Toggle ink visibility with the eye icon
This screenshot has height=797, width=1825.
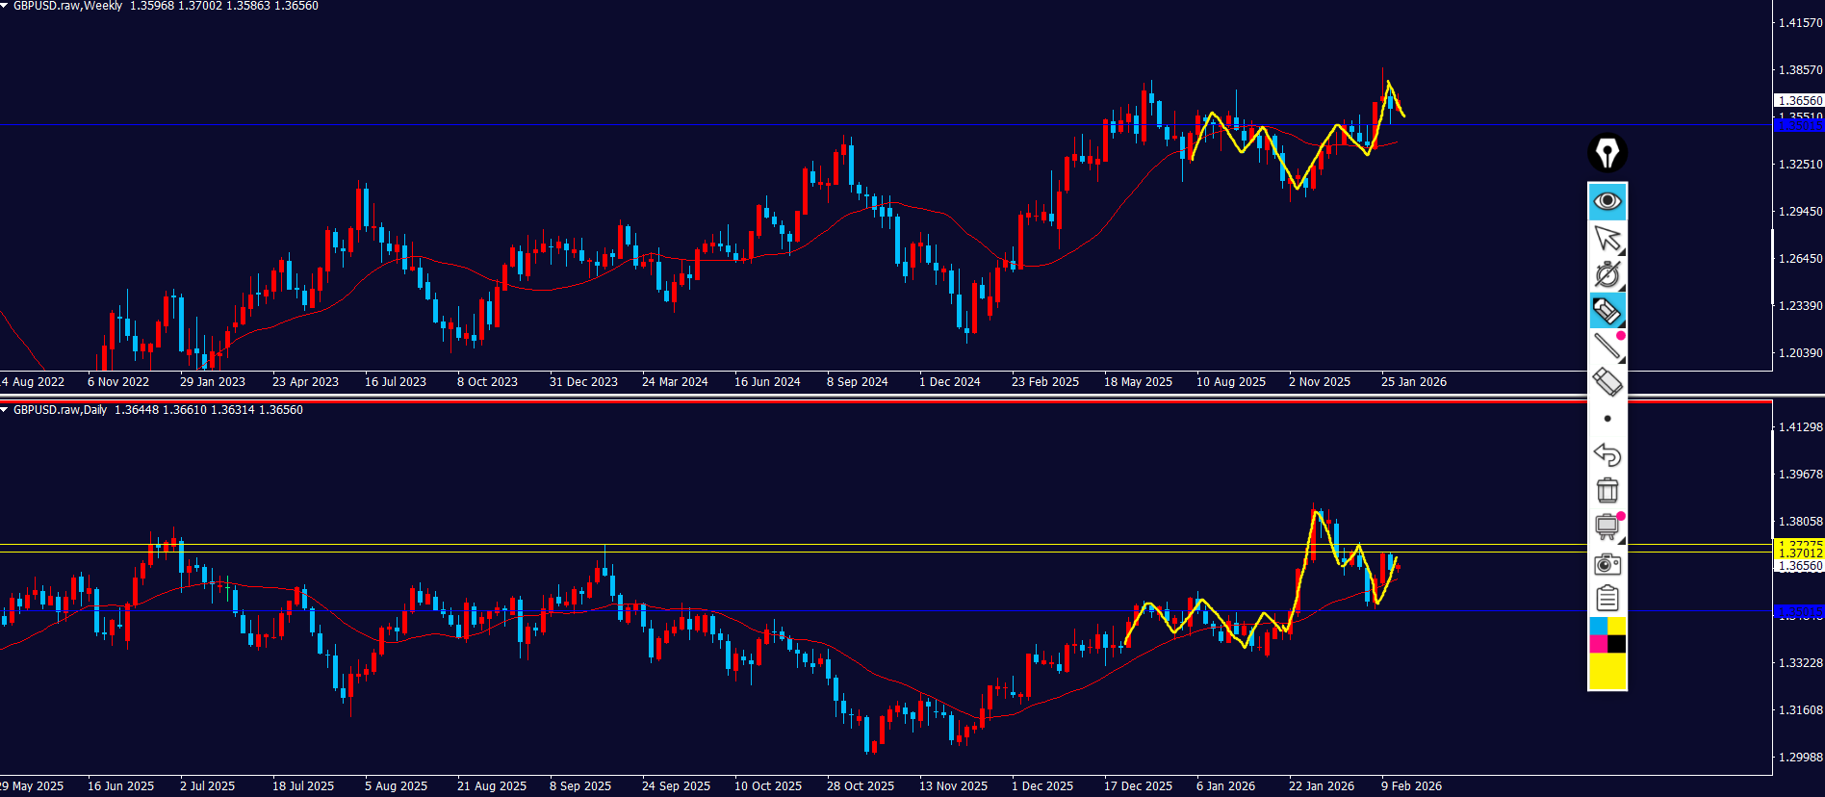coord(1607,201)
